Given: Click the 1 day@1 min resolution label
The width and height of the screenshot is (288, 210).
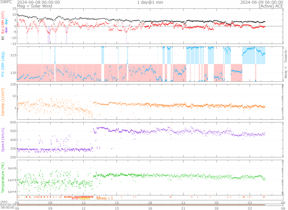Looking at the screenshot, I should [150, 2].
